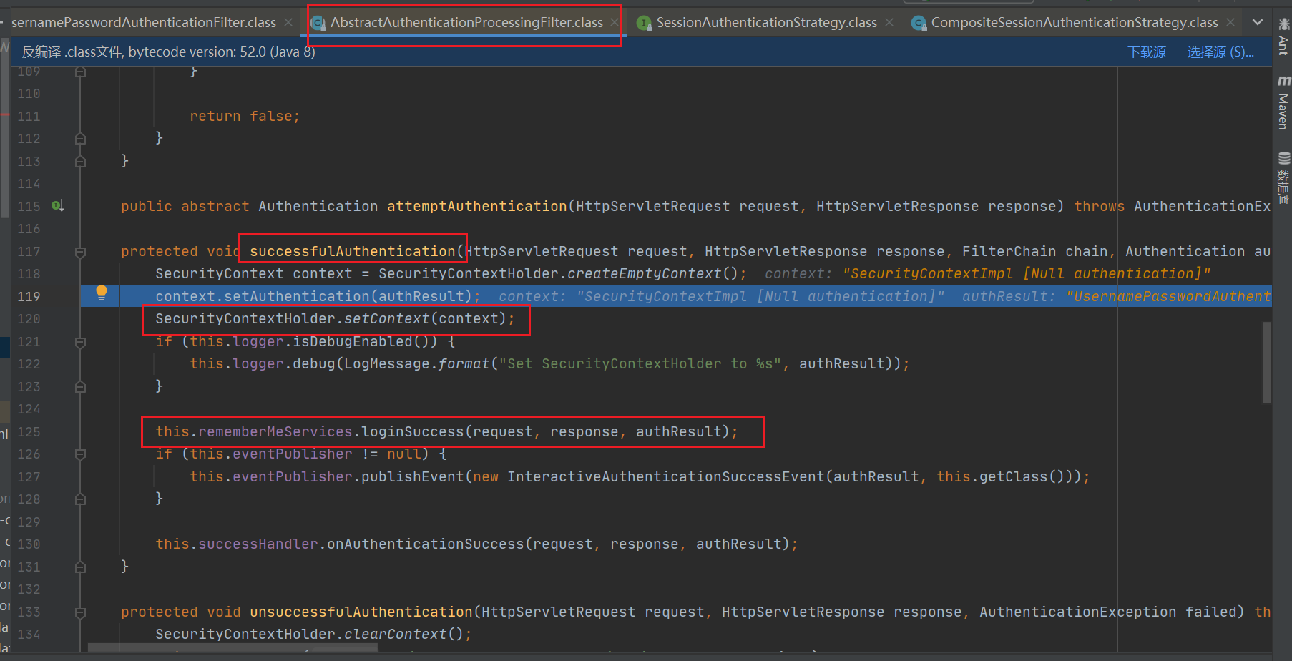Click InteractiveAuthenticationSuccessEvent on line 127

coord(666,476)
